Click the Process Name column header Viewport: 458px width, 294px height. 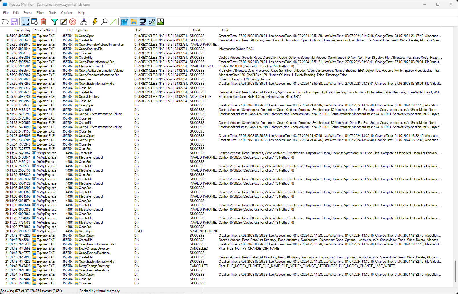44,30
